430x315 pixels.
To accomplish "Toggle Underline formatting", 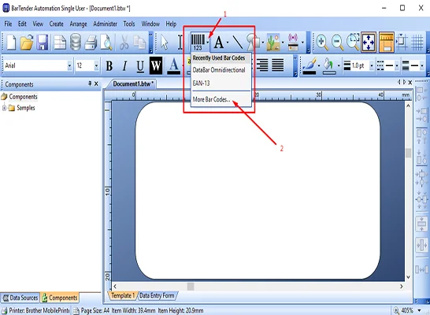I will (x=140, y=66).
